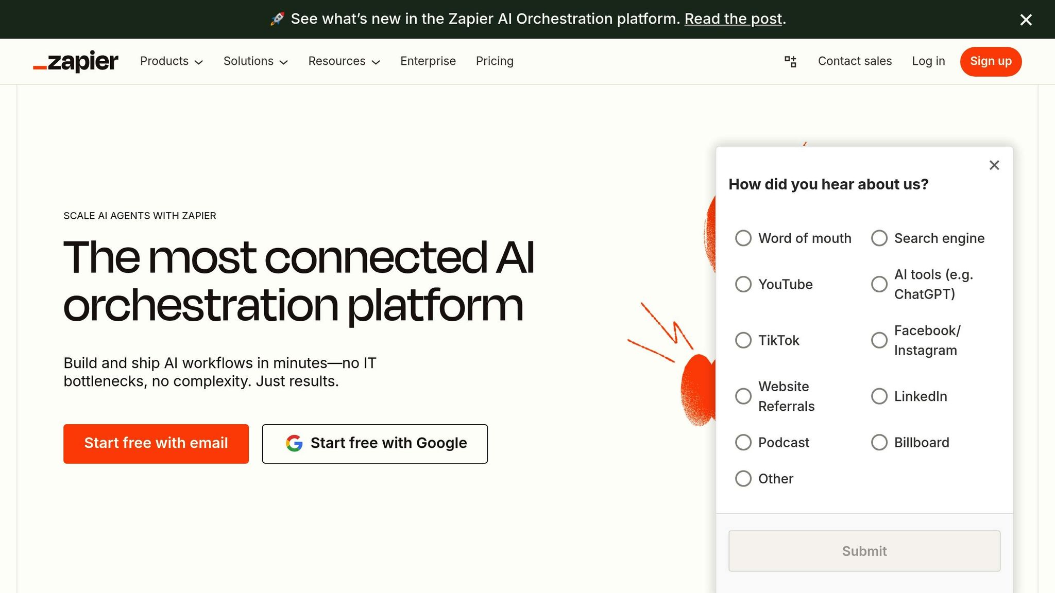
Task: Click the Enterprise nav item
Action: [x=428, y=61]
